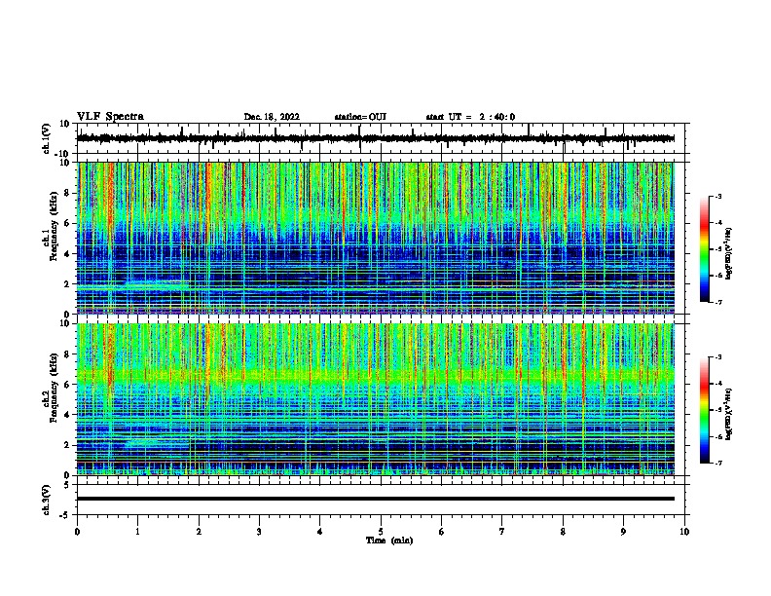Click the ch.3 flat black signal line
The image size is (771, 596).
(x=376, y=499)
